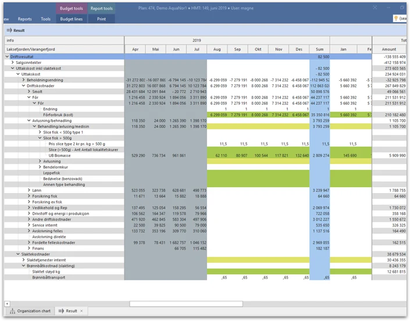
Task: Expand the Forsikring fisk row
Action: tap(29, 196)
